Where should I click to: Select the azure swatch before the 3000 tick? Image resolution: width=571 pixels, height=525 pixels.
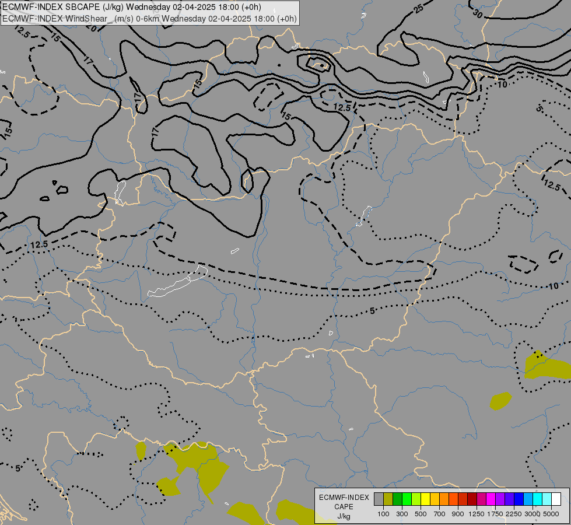[x=528, y=499]
